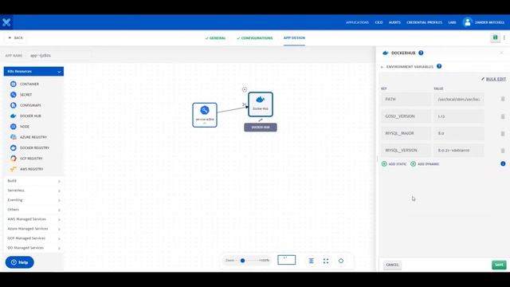The width and height of the screenshot is (510, 287).
Task: Delete the MYSQL_MAJOR environment variable
Action: [x=503, y=133]
